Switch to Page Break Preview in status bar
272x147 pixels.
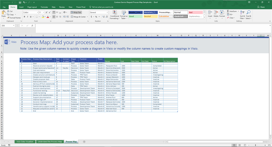[x=245, y=145]
